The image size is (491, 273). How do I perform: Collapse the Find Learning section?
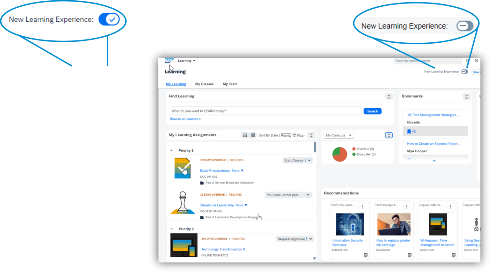coord(389,96)
